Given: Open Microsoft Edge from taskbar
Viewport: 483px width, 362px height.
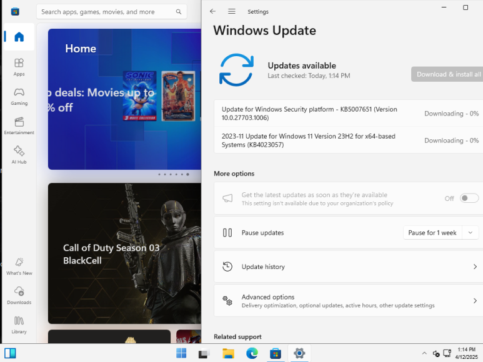Looking at the screenshot, I should (252, 353).
